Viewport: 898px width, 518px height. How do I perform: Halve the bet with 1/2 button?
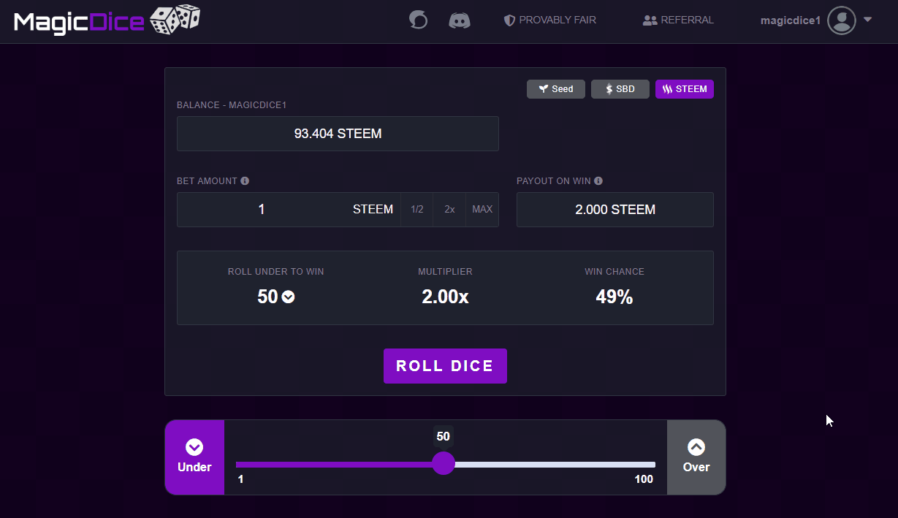tap(417, 210)
